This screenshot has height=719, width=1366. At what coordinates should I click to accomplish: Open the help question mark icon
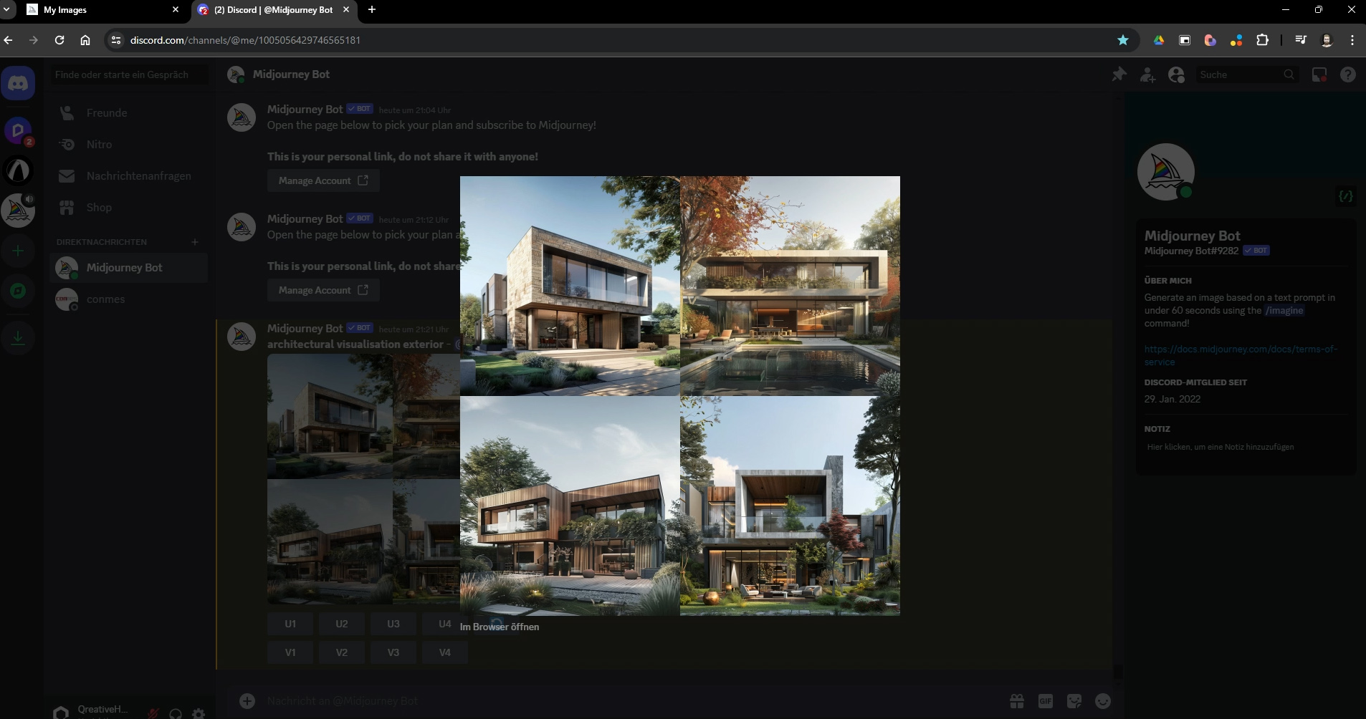point(1348,74)
